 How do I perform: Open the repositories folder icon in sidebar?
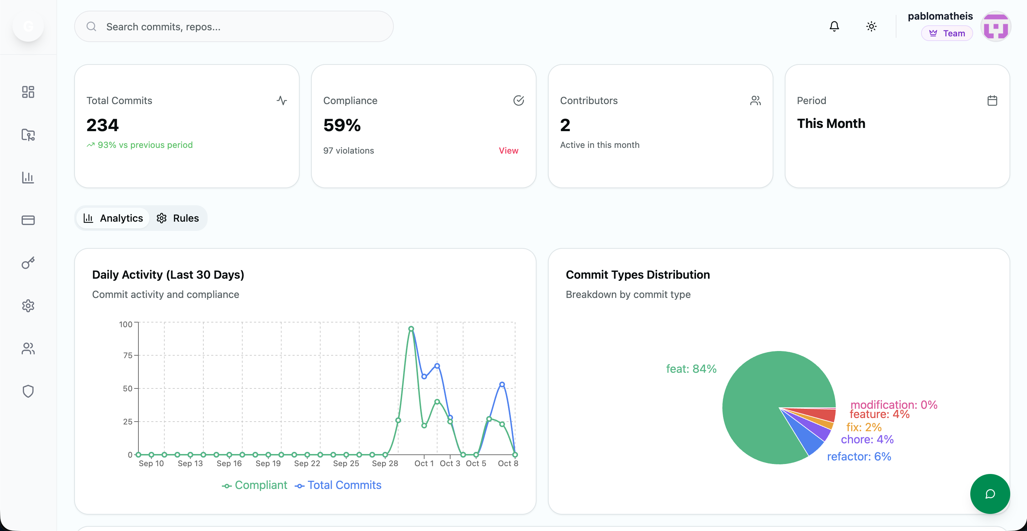click(x=28, y=135)
